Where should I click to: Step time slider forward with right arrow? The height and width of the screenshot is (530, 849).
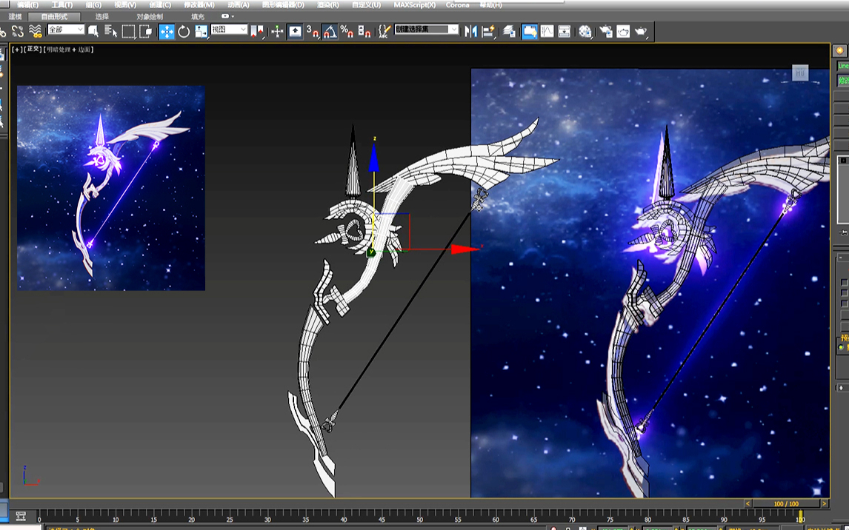824,503
